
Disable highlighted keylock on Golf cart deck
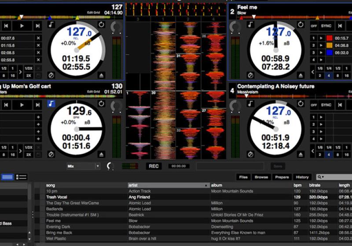tap(51, 104)
